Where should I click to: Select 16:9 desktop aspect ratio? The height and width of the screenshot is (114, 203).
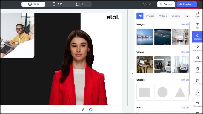coord(33,4)
